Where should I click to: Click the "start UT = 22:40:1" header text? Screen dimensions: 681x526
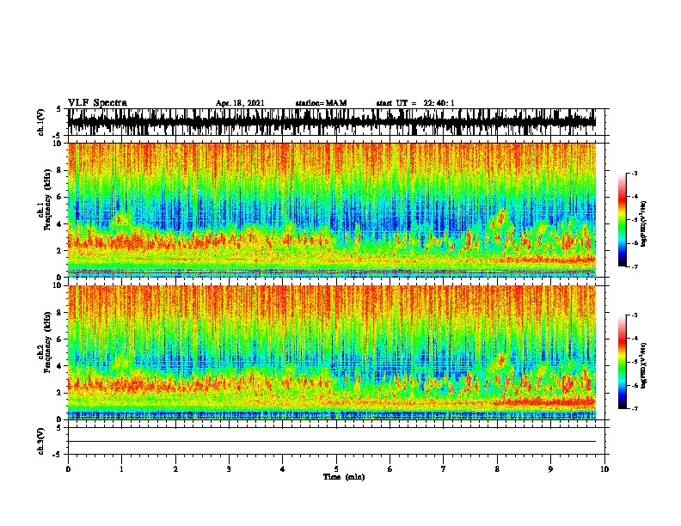click(x=415, y=103)
